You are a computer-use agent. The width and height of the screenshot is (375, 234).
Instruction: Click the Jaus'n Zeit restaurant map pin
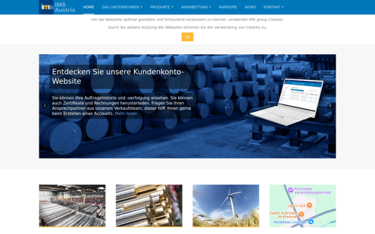coord(309,205)
